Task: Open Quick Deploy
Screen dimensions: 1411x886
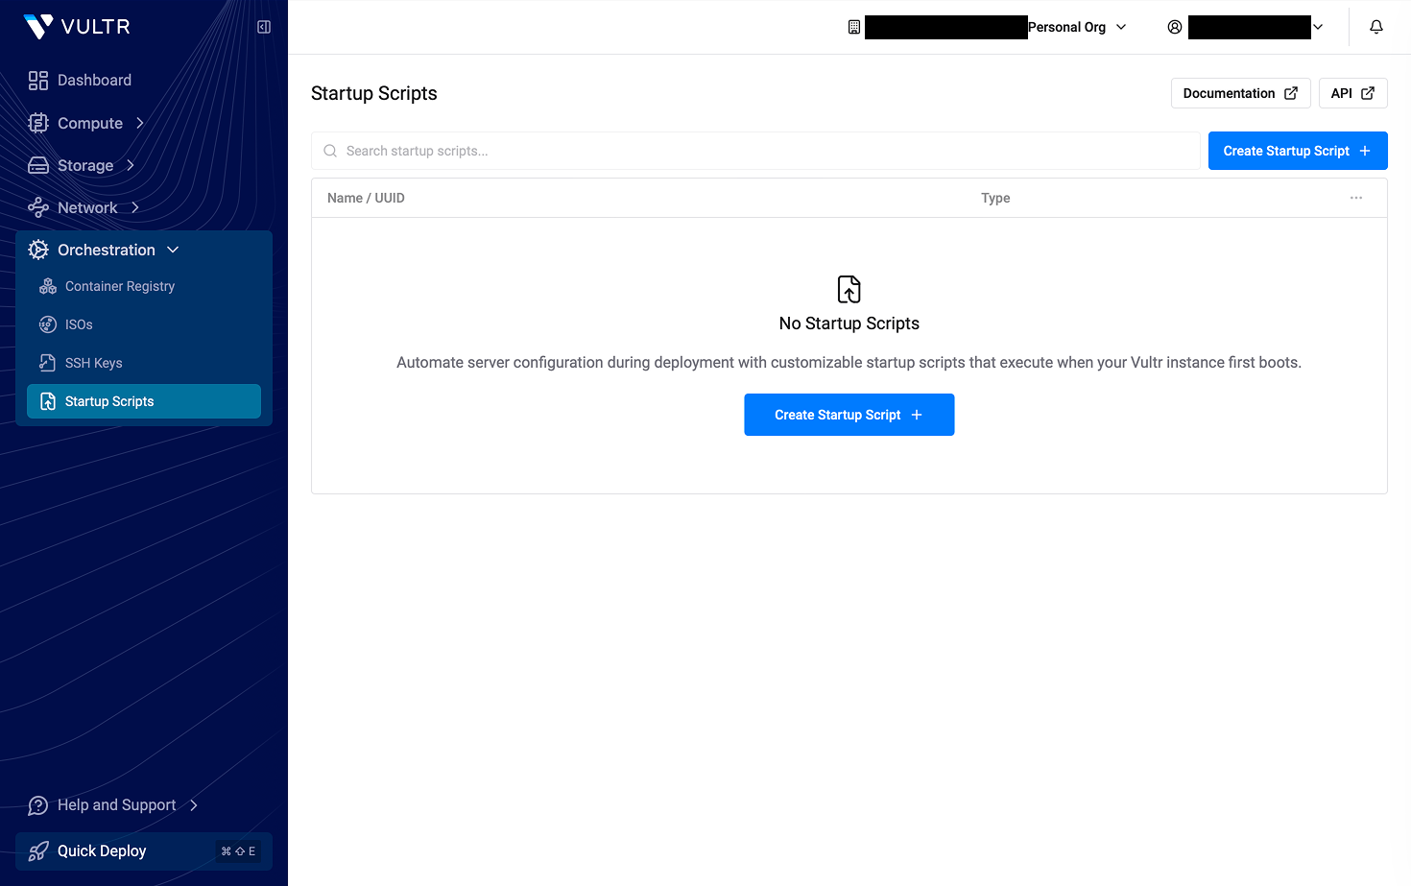Action: pos(144,851)
